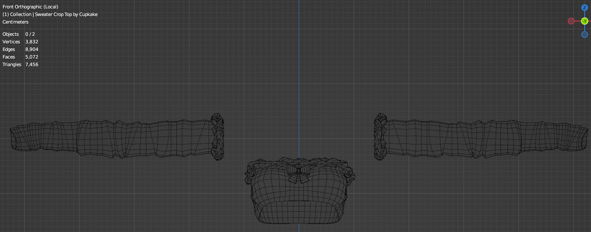Image resolution: width=591 pixels, height=232 pixels.
Task: Click the 'Front Orthographic (Local)' view label
Action: [30, 7]
